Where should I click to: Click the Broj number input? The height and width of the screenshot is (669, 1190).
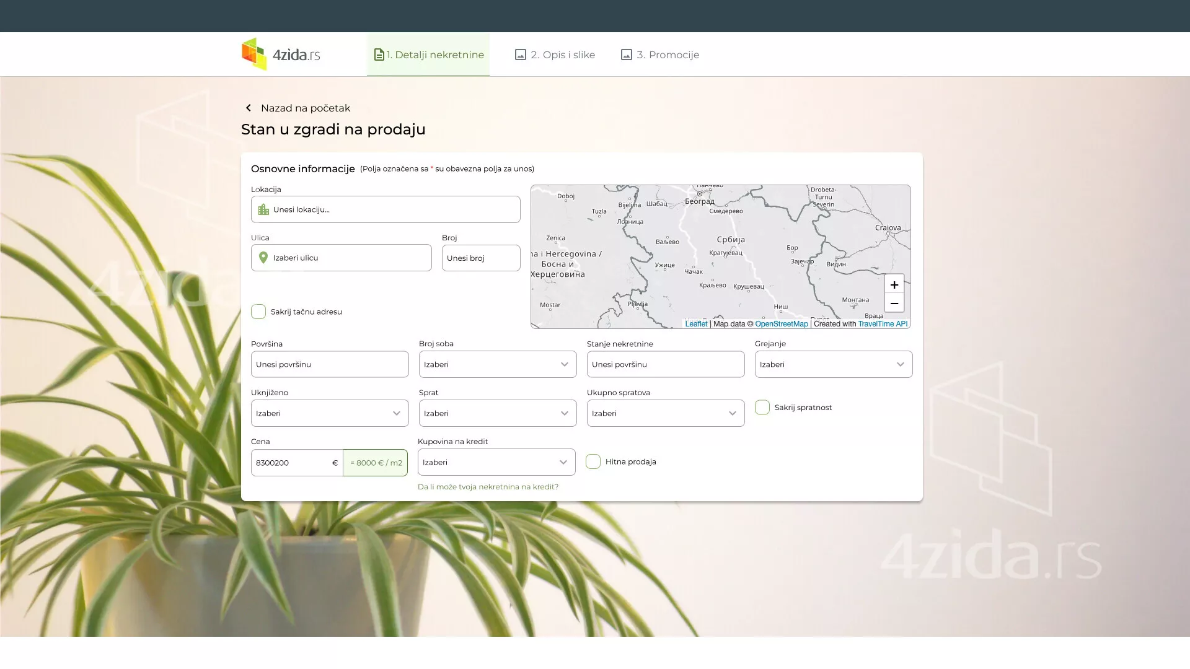tap(481, 258)
